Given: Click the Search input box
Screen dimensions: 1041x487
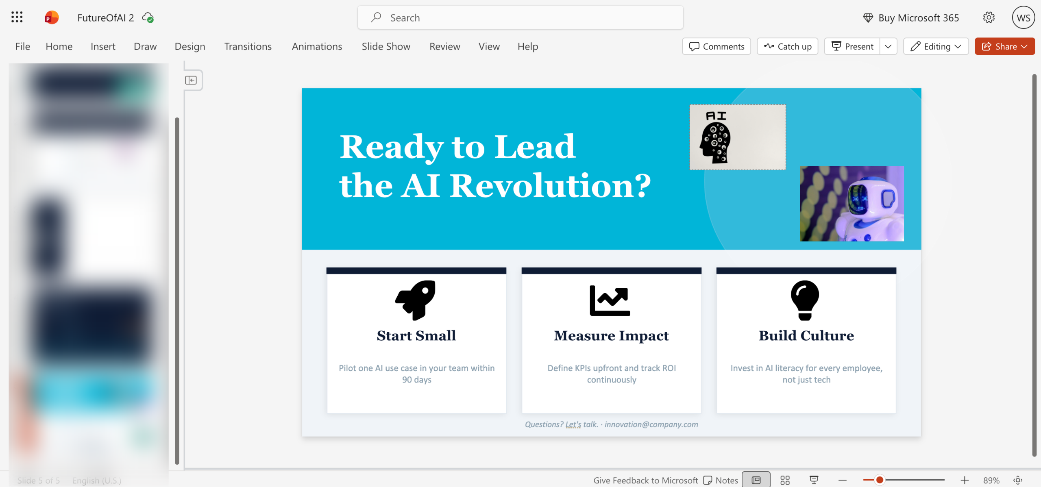Looking at the screenshot, I should click(520, 17).
